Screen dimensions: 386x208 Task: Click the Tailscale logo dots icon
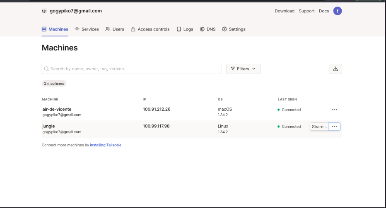(44, 11)
